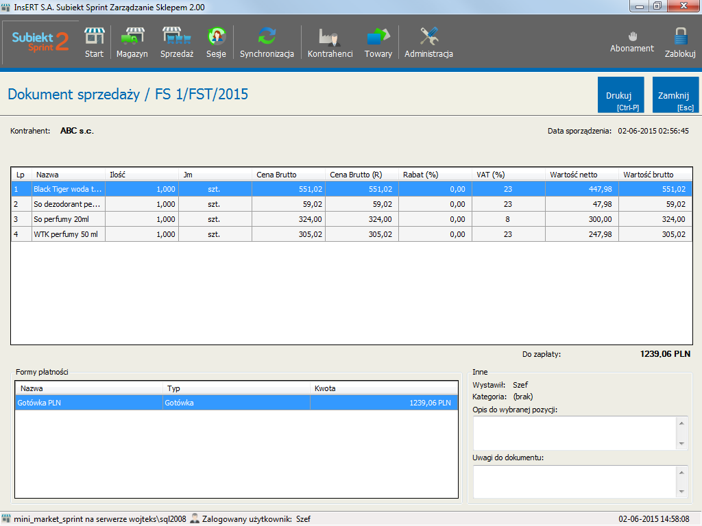Click the Wartość brutto column header
Viewport: 702px width, 526px height.
pos(655,175)
